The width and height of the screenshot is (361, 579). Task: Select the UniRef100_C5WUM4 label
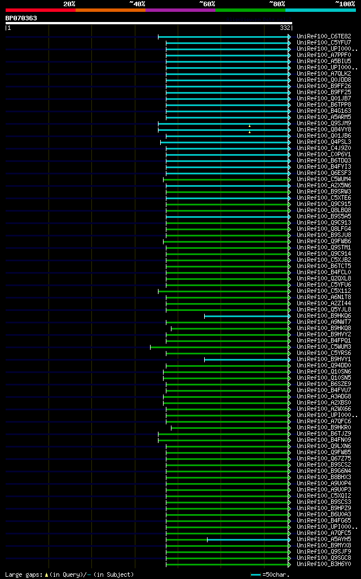pos(324,179)
